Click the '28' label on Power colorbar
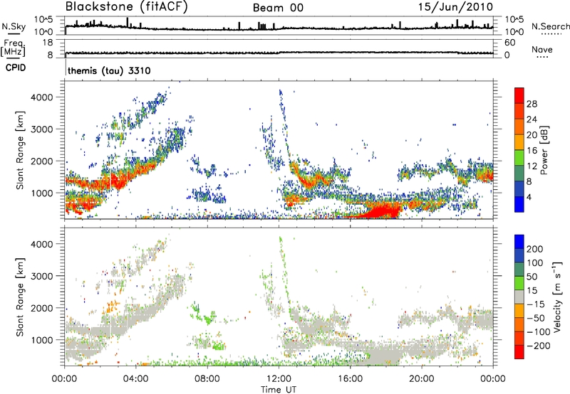The image size is (570, 394). point(532,104)
